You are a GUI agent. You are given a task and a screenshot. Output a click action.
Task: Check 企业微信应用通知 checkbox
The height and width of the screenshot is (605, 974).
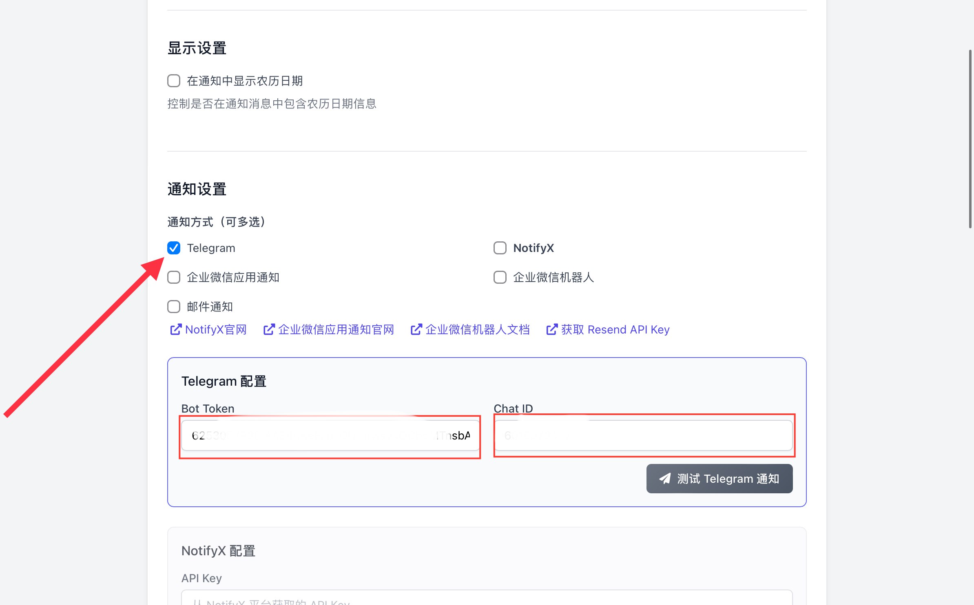pyautogui.click(x=174, y=277)
